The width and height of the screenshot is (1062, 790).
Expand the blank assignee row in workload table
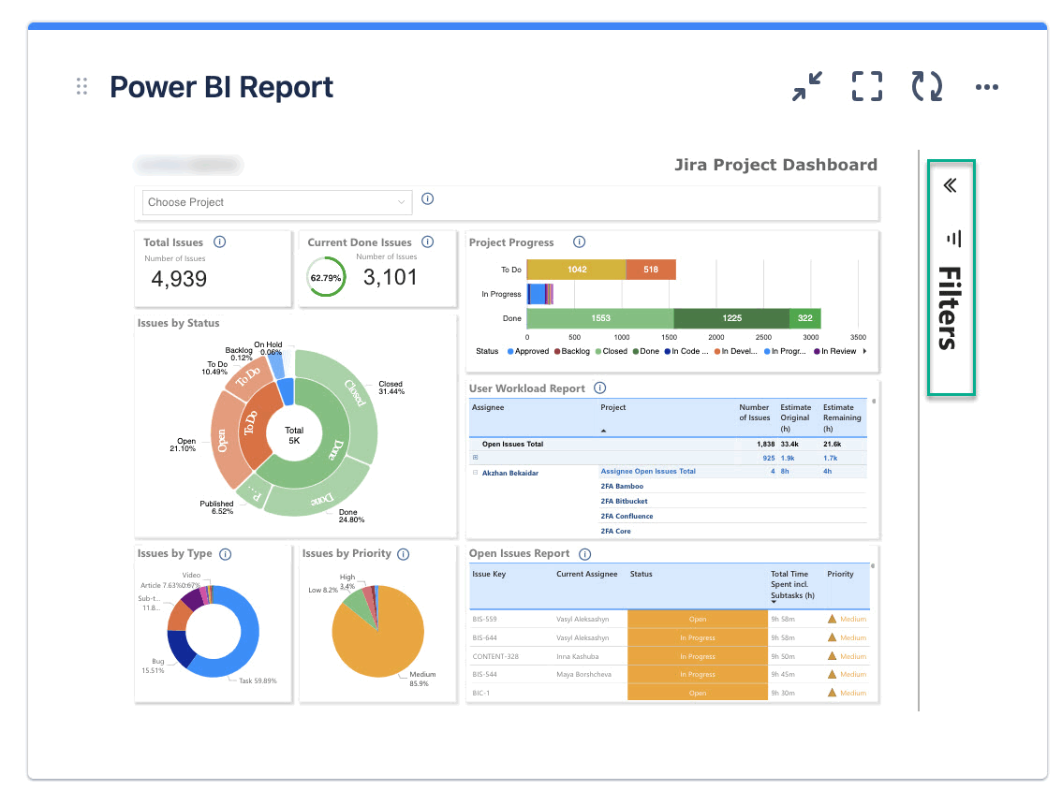476,458
